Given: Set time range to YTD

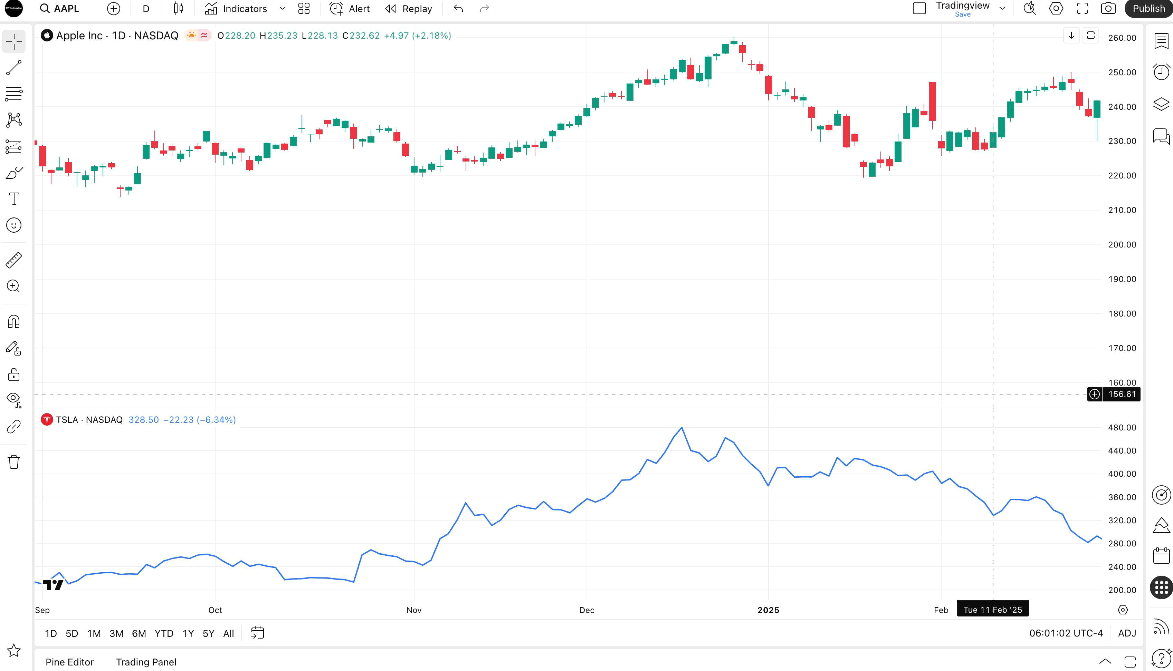Looking at the screenshot, I should [164, 633].
